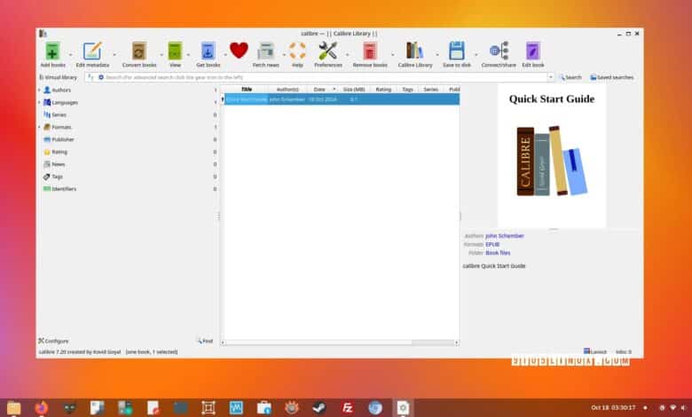Open the Layout button in status bar
Image resolution: width=692 pixels, height=417 pixels.
coord(595,351)
